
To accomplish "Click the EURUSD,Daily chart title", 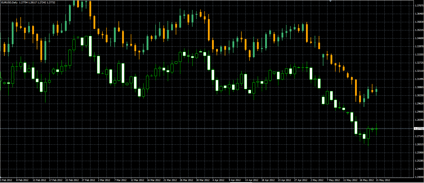I will click(x=9, y=3).
